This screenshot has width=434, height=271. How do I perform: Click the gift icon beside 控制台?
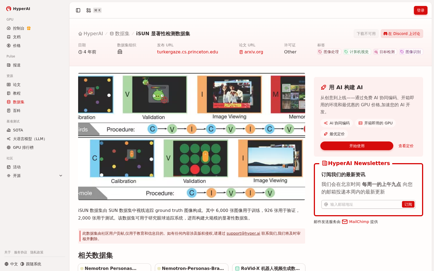[x=29, y=28]
